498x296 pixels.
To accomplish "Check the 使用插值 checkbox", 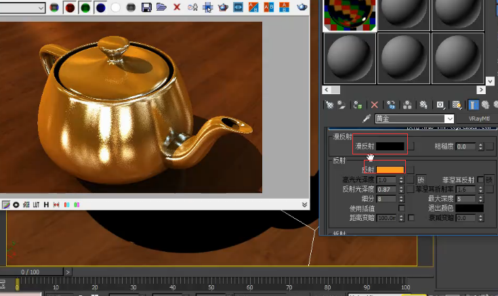I will pyautogui.click(x=401, y=209).
